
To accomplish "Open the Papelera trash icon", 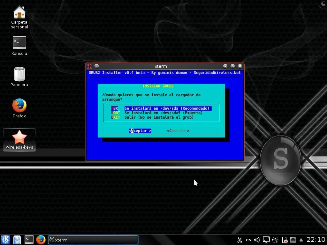I will tap(19, 77).
